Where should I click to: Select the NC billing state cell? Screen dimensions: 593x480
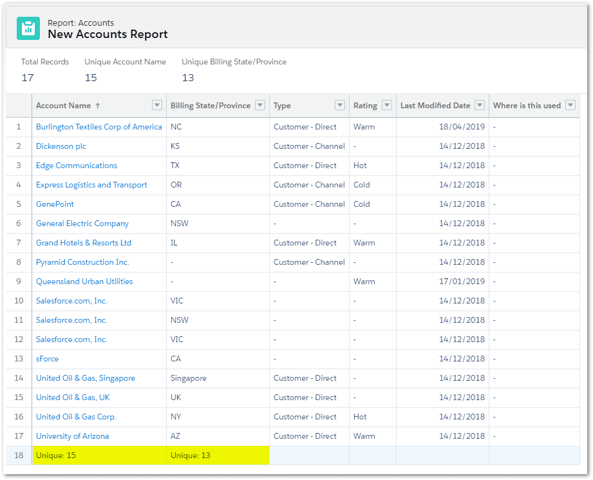[x=218, y=127]
